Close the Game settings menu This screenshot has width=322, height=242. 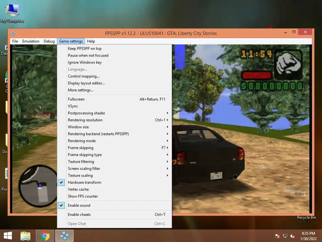click(71, 41)
